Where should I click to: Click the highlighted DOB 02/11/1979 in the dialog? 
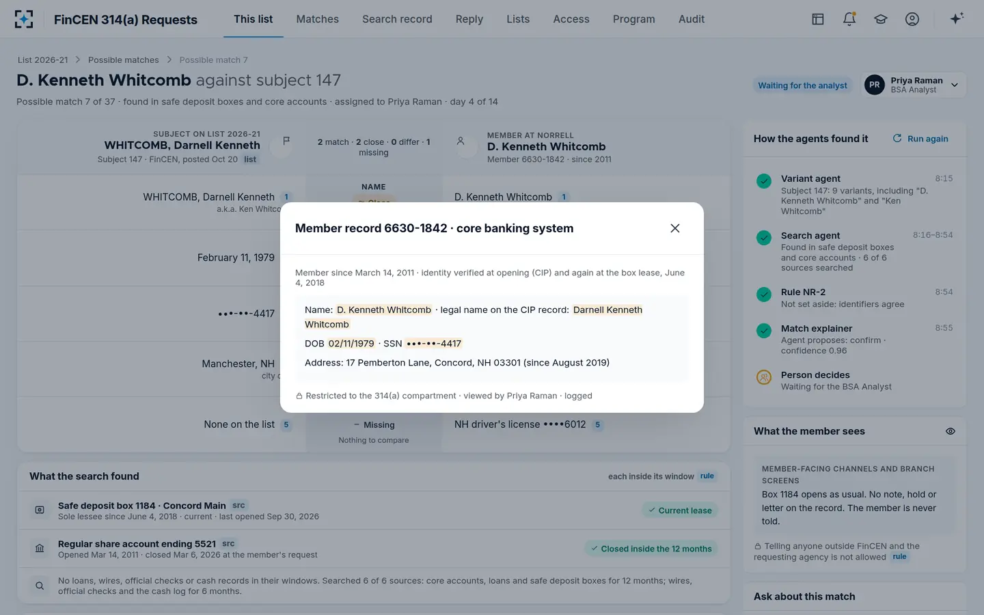click(x=351, y=344)
